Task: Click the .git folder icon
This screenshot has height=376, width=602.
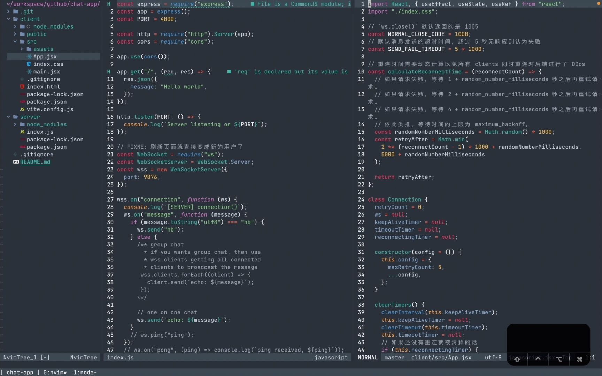Action: [x=16, y=11]
